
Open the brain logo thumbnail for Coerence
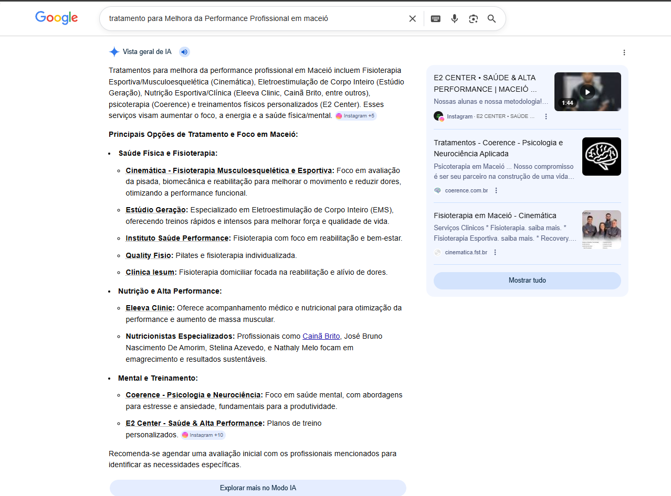click(602, 156)
